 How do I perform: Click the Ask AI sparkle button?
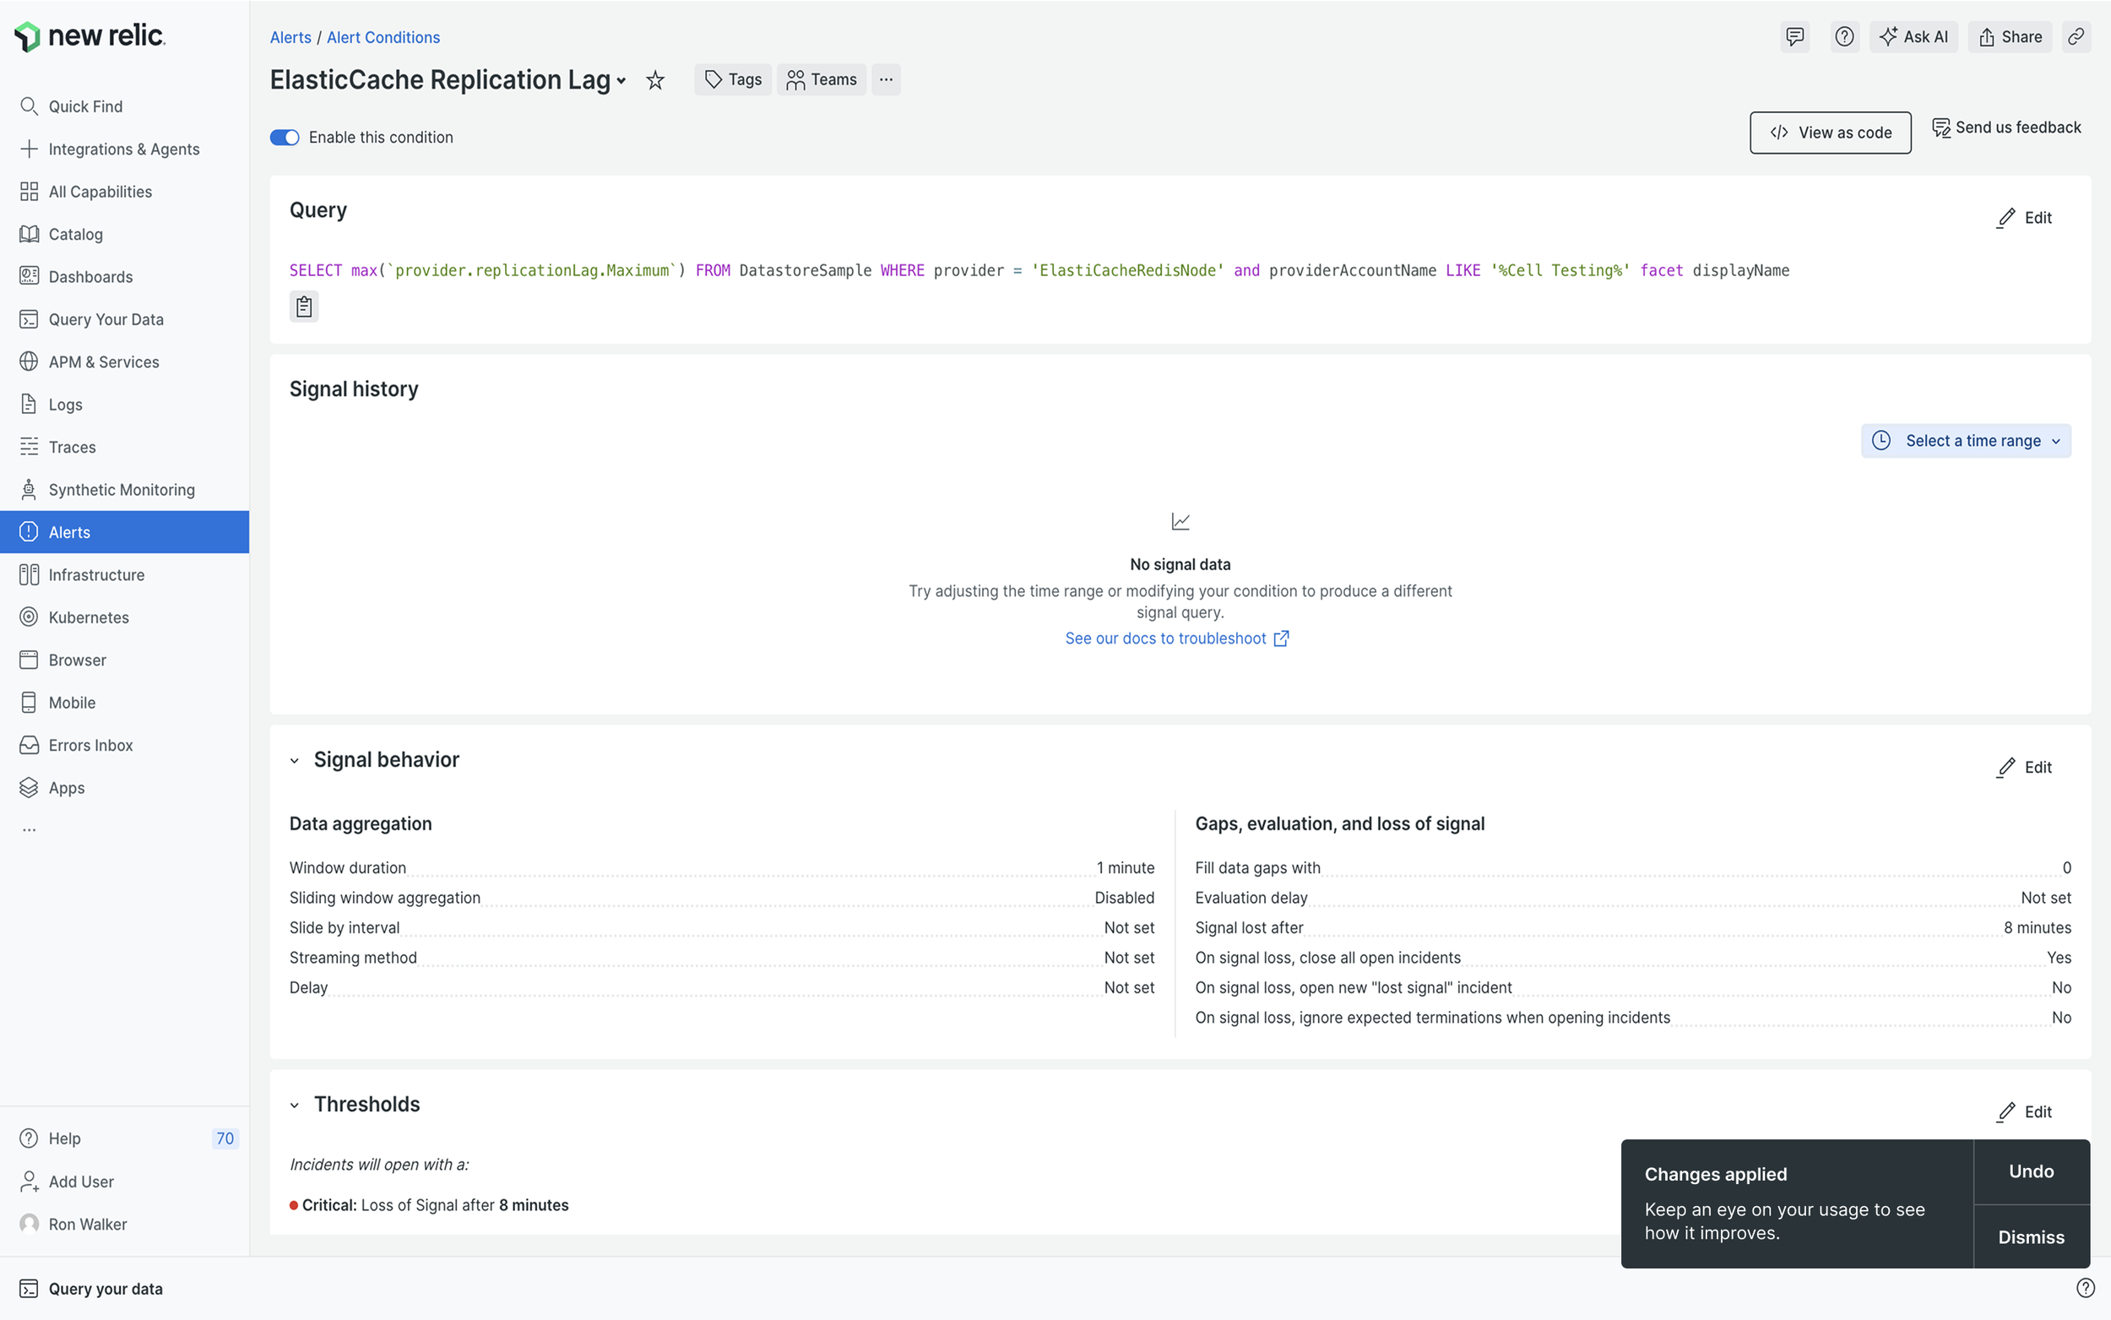(x=1913, y=36)
